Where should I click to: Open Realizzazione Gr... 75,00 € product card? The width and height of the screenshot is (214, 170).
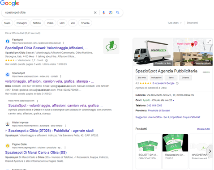[175, 151]
